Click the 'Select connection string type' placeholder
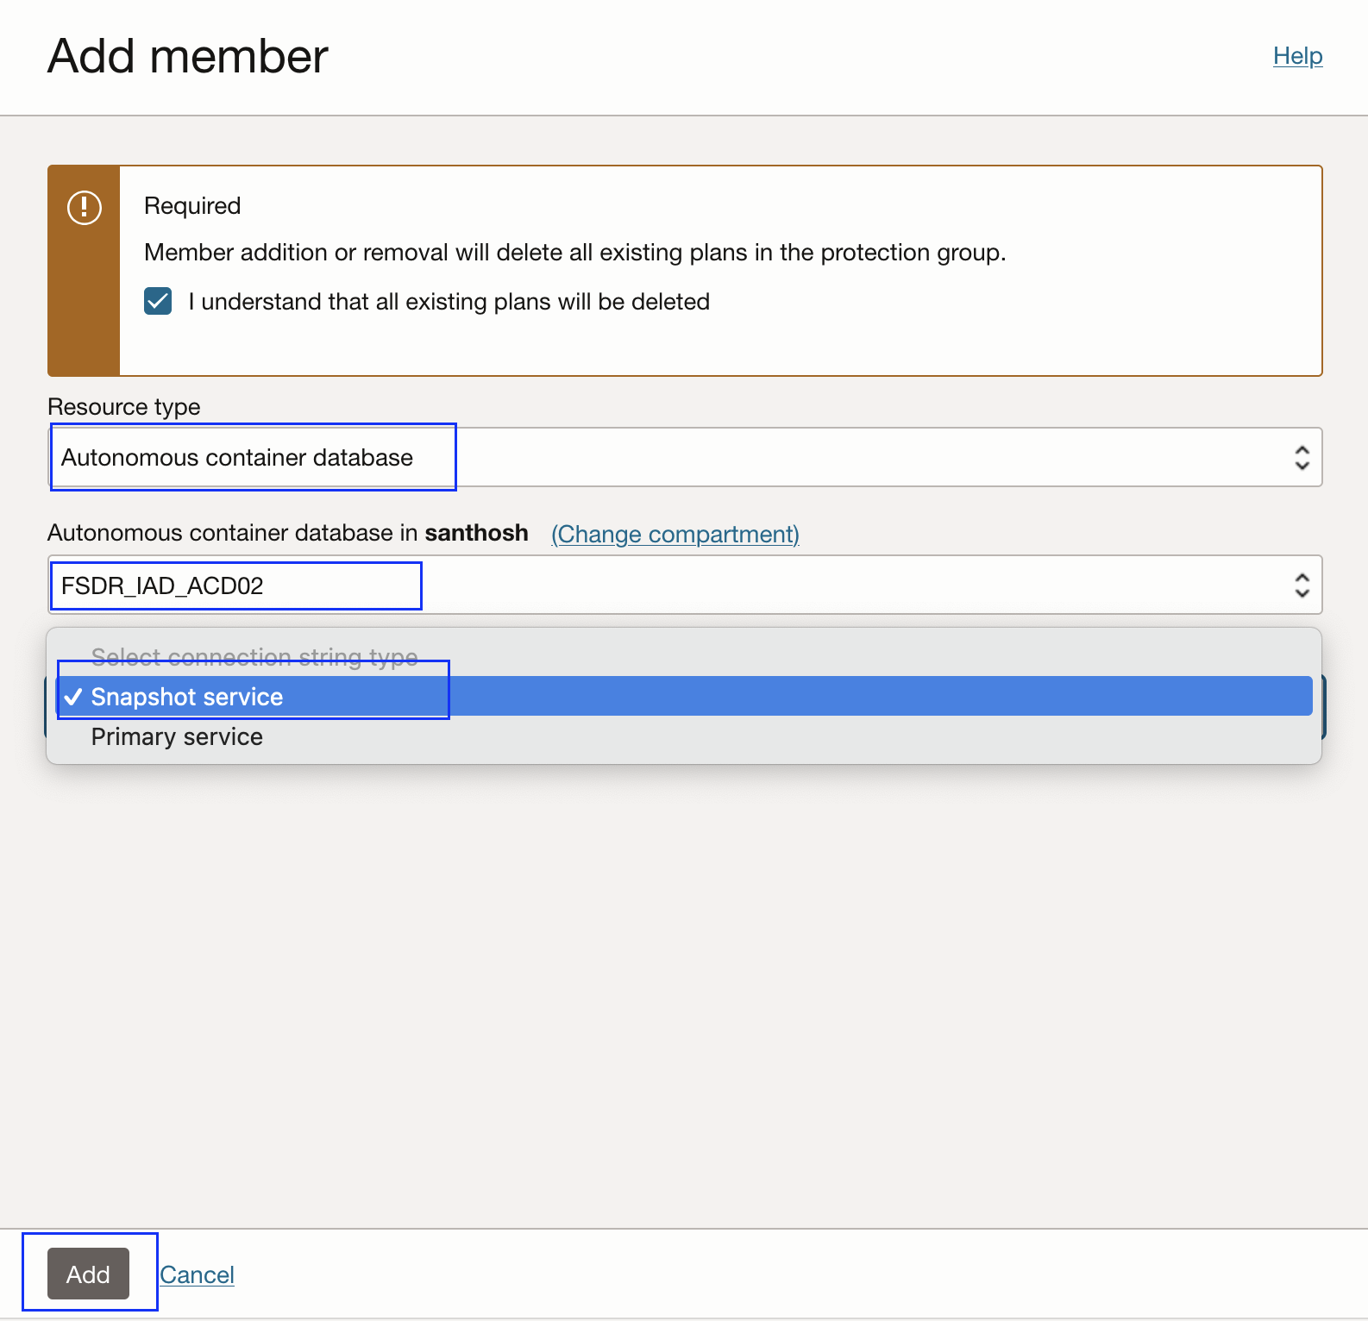 click(254, 657)
